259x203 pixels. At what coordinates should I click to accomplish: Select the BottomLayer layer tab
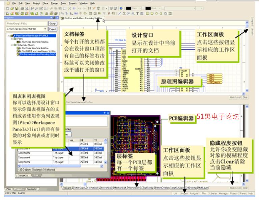pyautogui.click(x=79, y=188)
